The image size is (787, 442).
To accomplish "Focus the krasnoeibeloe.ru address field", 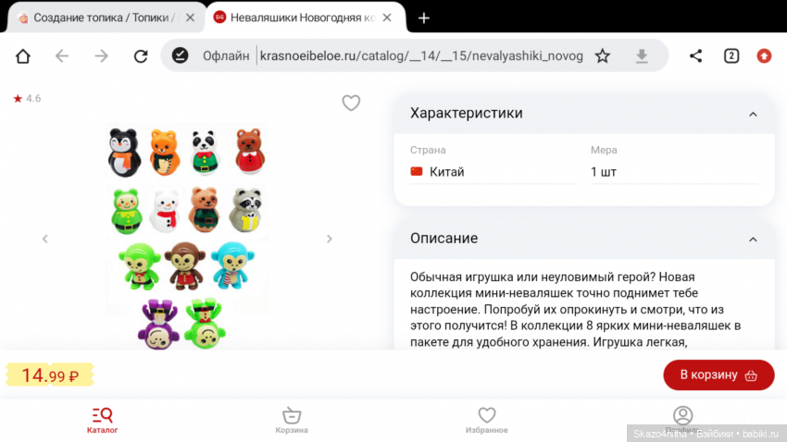I will coord(421,55).
